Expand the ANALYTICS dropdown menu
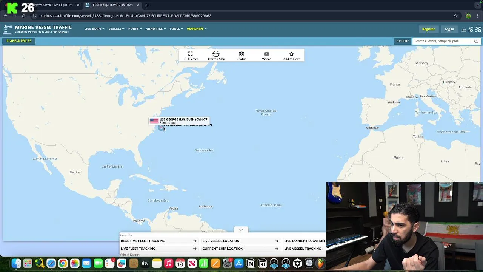The image size is (483, 272). (x=155, y=29)
